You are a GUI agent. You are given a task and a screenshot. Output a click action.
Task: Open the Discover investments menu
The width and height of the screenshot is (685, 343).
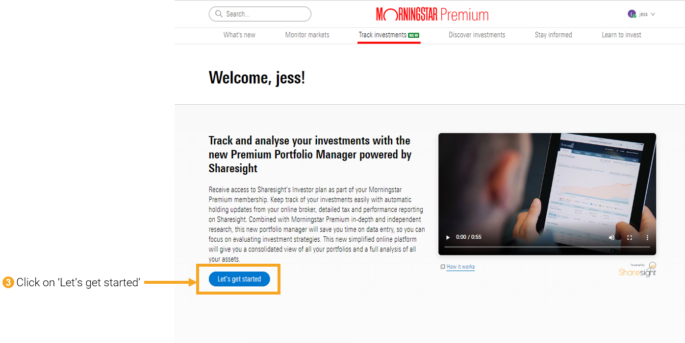click(x=477, y=35)
